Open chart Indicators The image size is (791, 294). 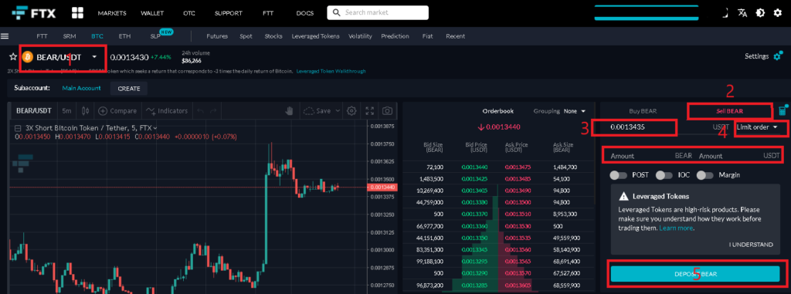coord(167,111)
